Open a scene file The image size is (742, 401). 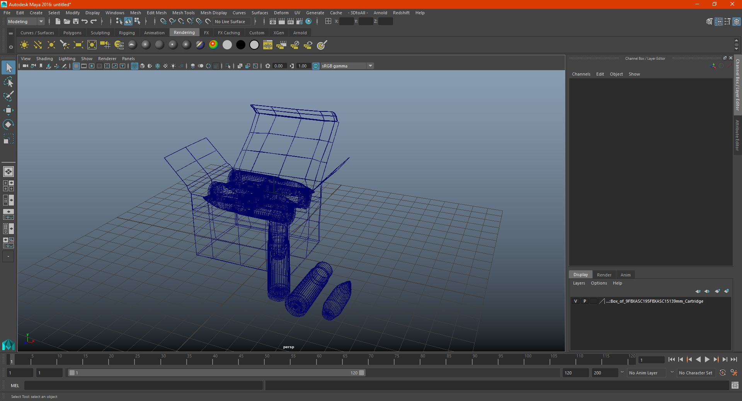[x=66, y=22]
